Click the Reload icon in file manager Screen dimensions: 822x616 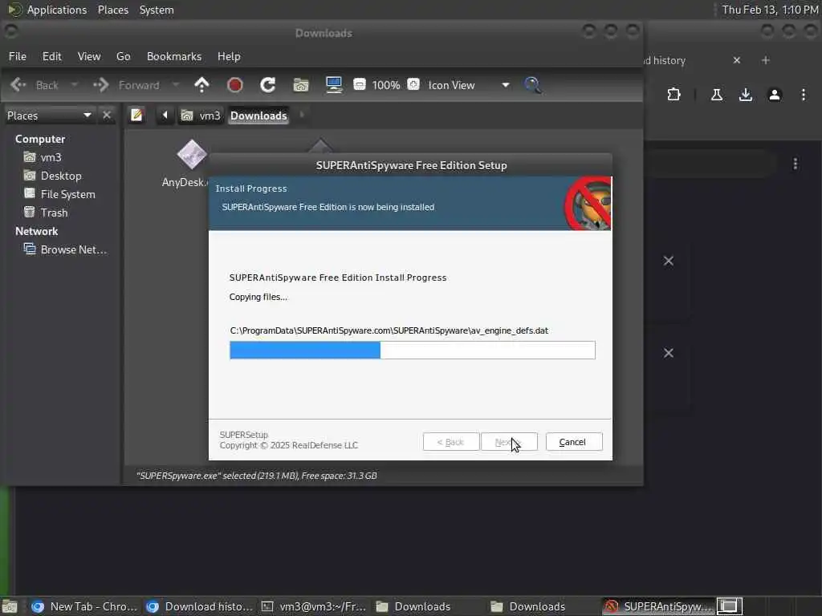[x=268, y=85]
